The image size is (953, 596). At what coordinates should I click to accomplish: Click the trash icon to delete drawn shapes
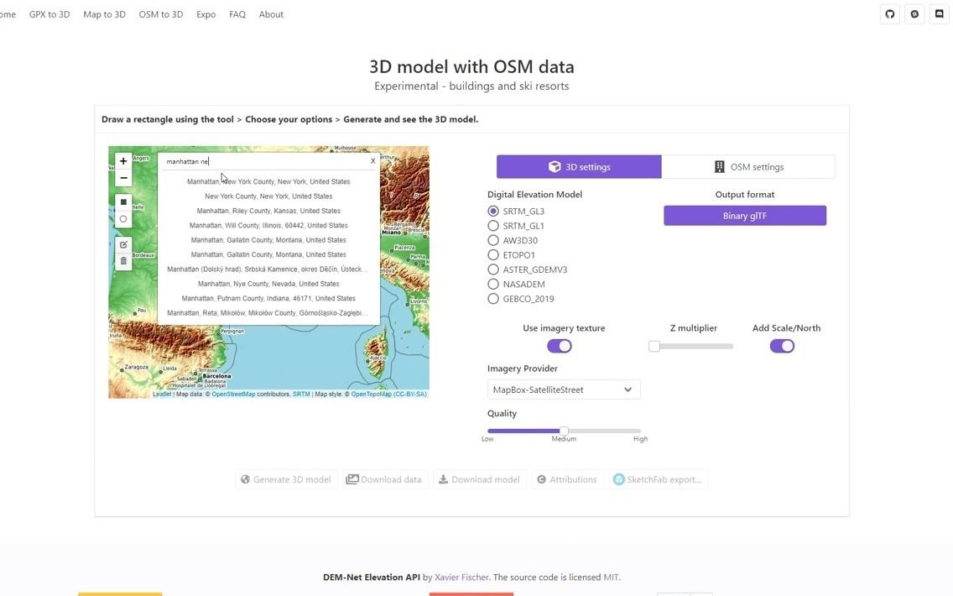click(123, 260)
